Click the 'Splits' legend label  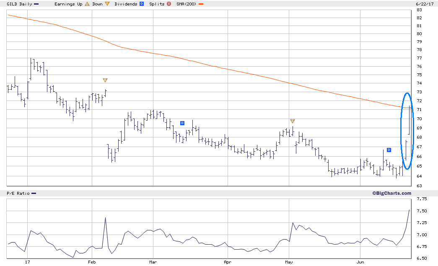157,4
